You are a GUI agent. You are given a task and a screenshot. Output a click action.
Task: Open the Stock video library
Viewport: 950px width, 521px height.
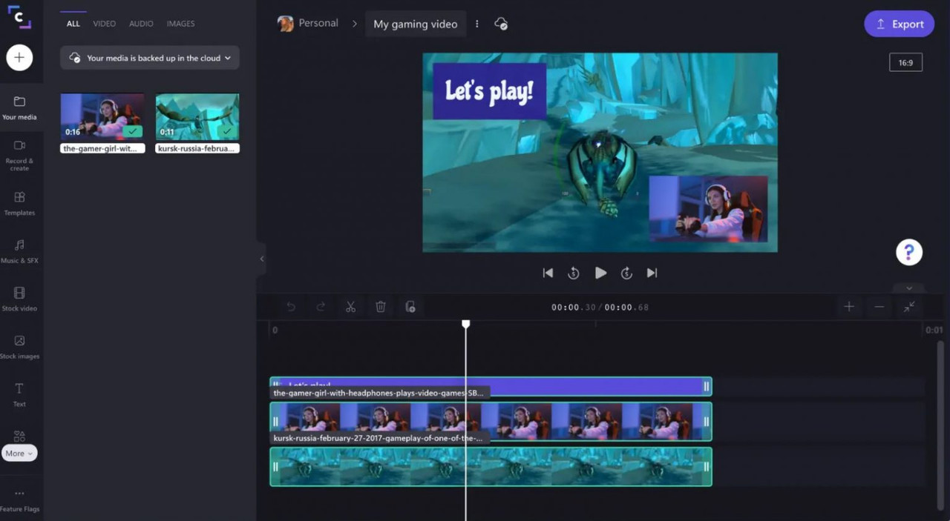19,299
